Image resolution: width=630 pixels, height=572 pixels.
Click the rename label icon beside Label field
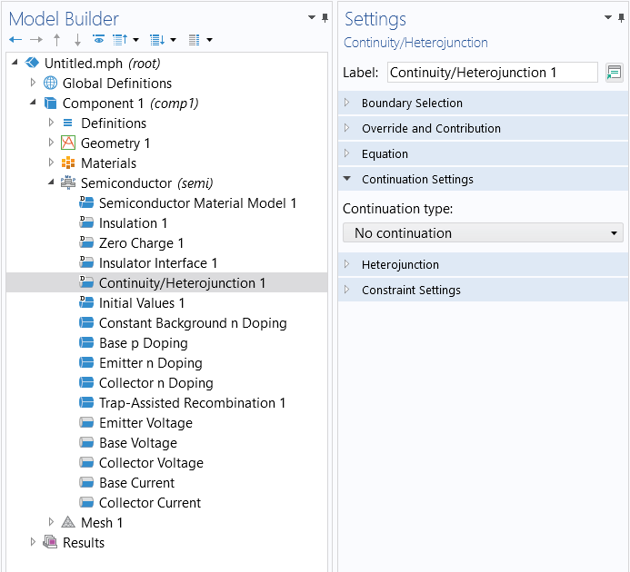615,73
